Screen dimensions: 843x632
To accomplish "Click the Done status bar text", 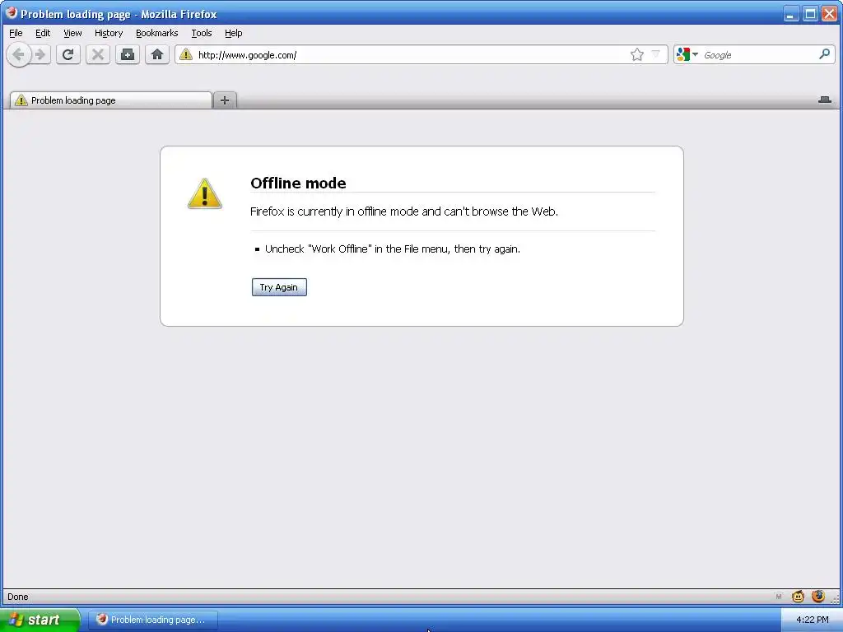I will (18, 597).
